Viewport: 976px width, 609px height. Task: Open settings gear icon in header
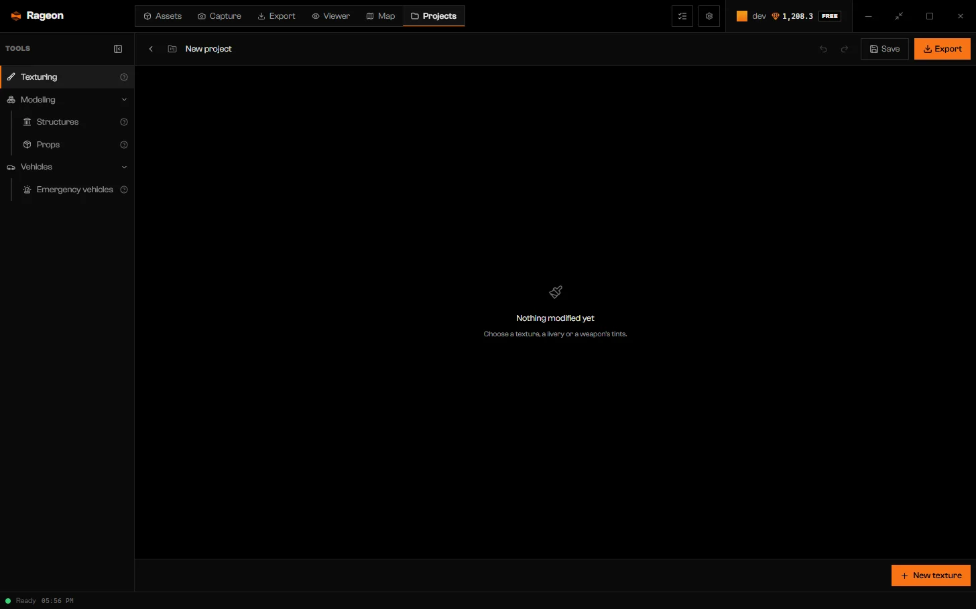pyautogui.click(x=709, y=16)
